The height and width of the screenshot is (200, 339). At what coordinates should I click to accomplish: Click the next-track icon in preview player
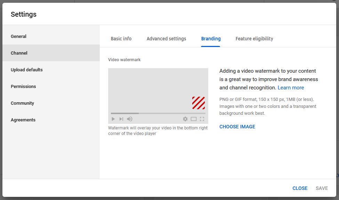(121, 119)
